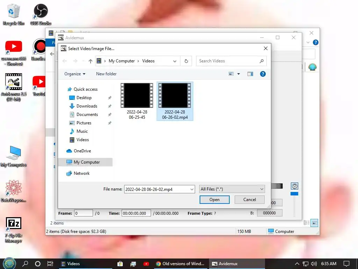Select Downloads in navigation pane
Screen dimensions: 358x269
[87, 106]
